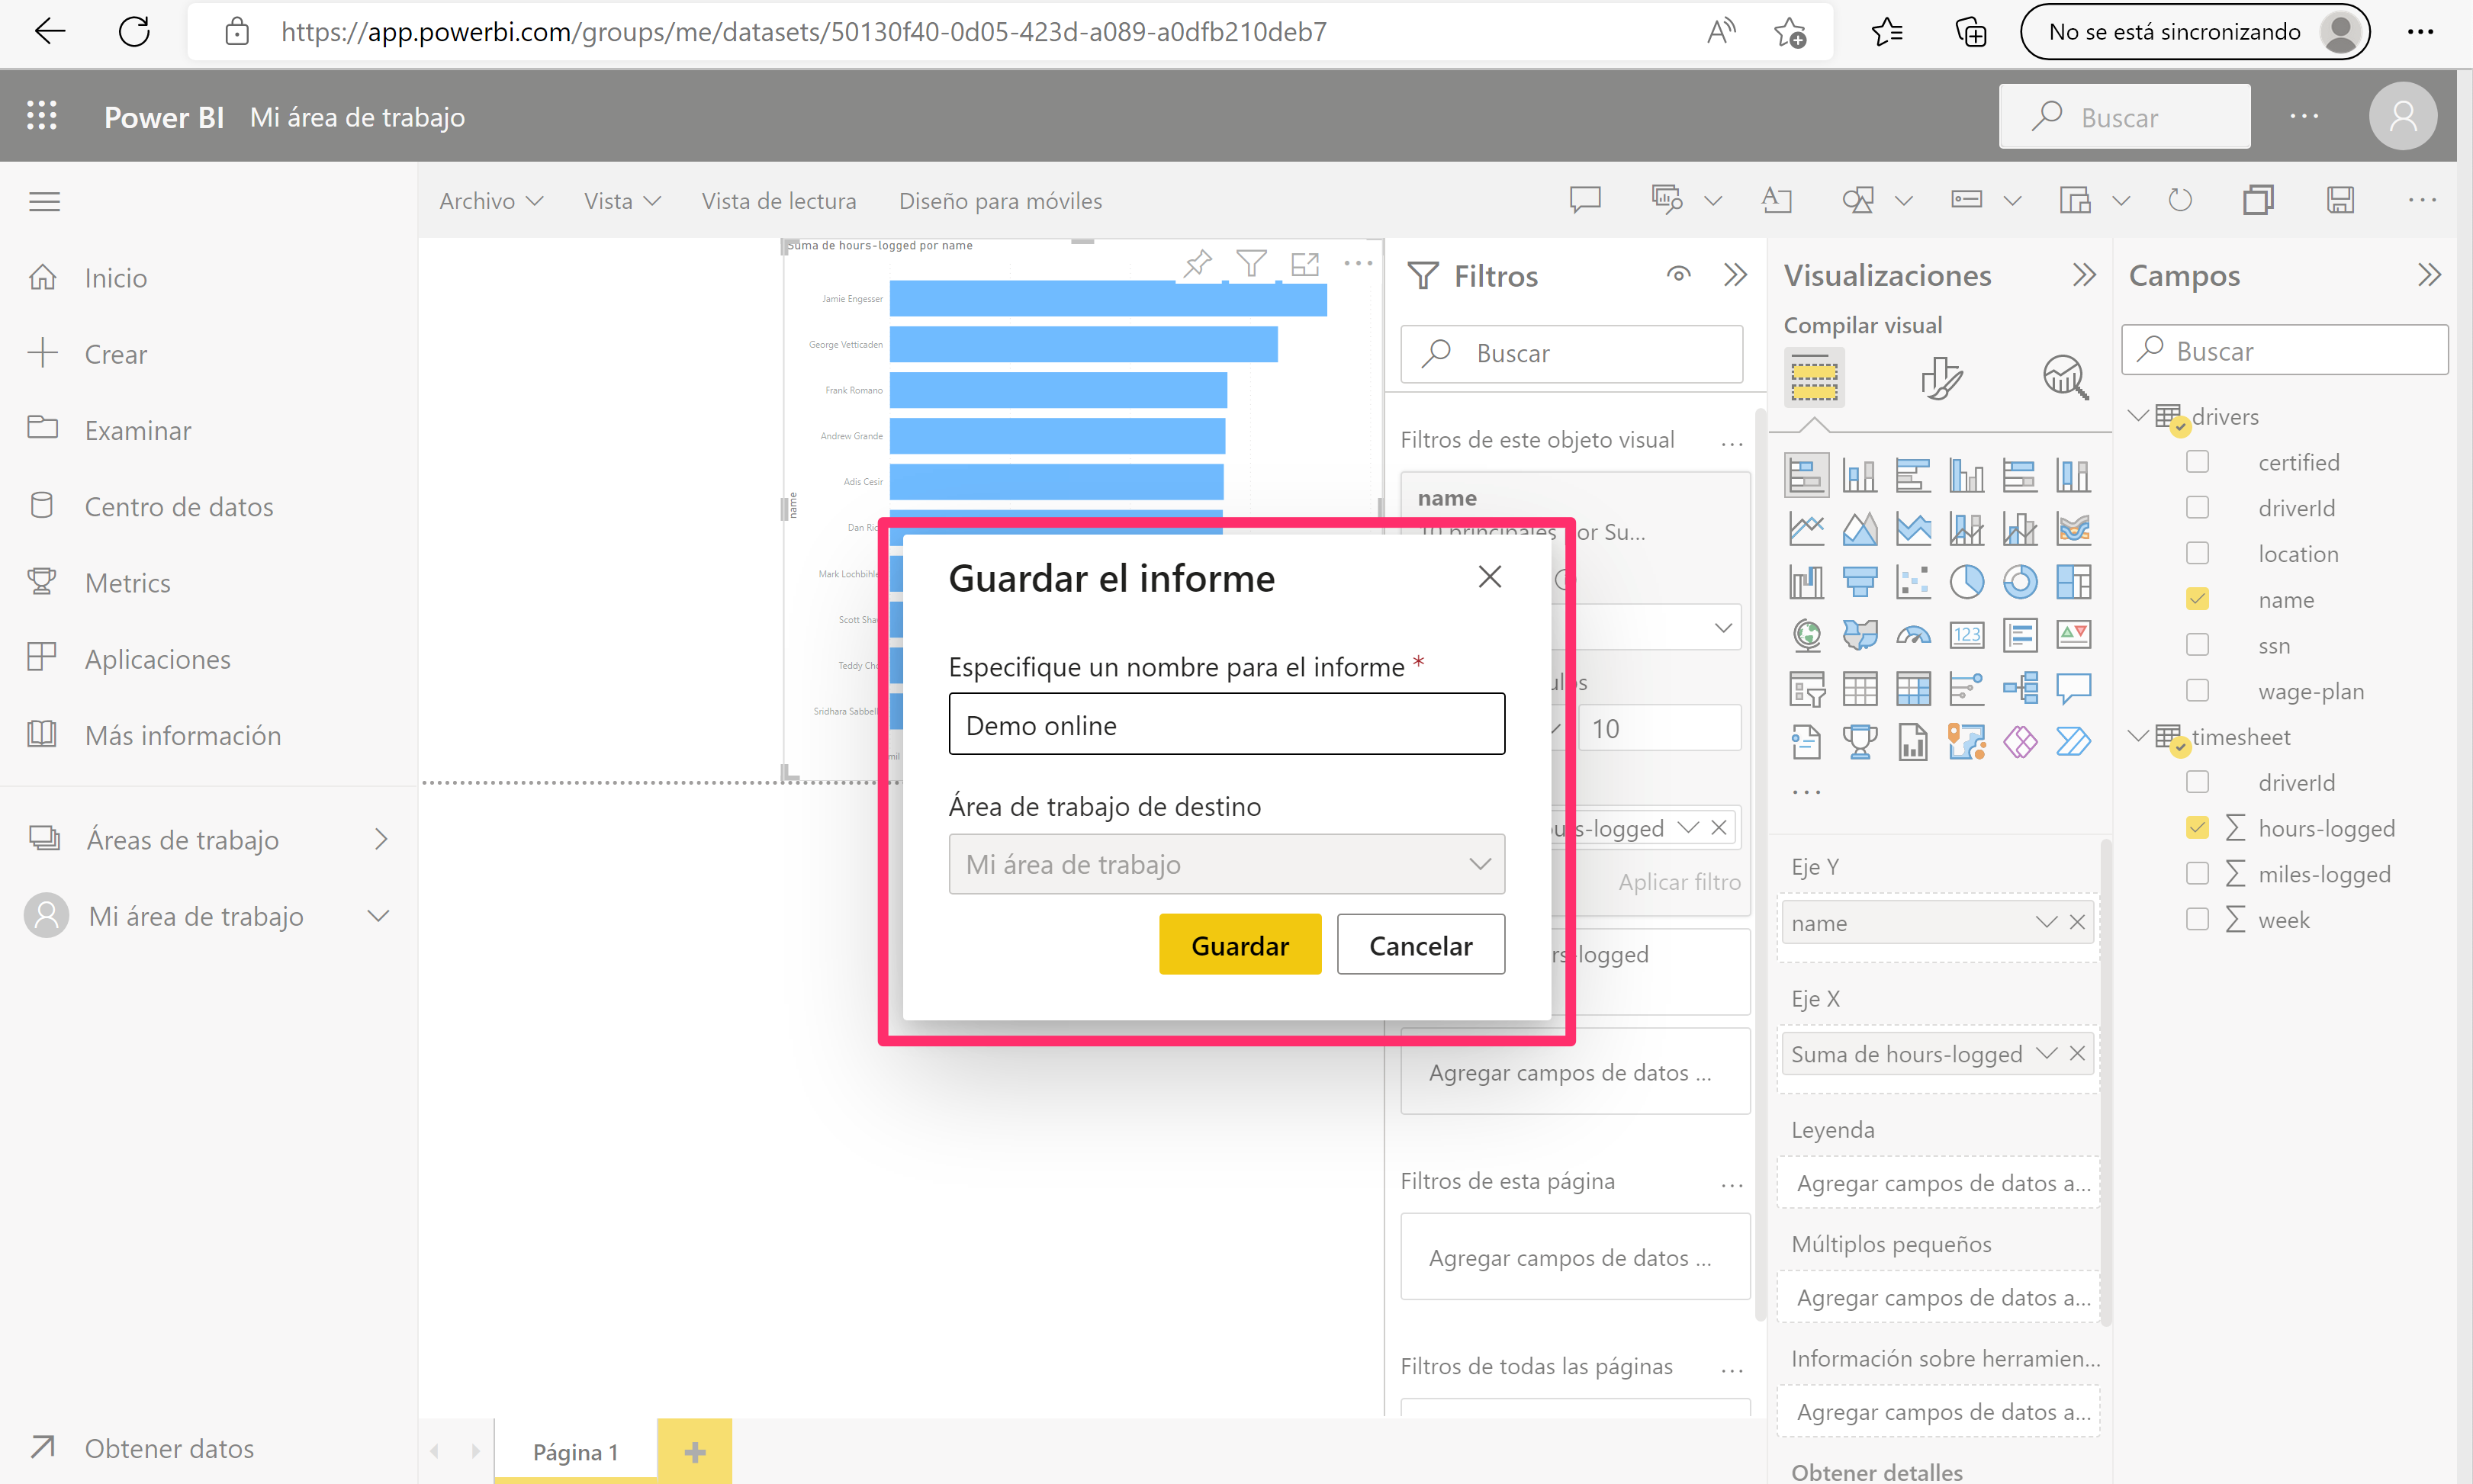Image resolution: width=2473 pixels, height=1484 pixels.
Task: Check the week field checkbox
Action: click(2197, 919)
